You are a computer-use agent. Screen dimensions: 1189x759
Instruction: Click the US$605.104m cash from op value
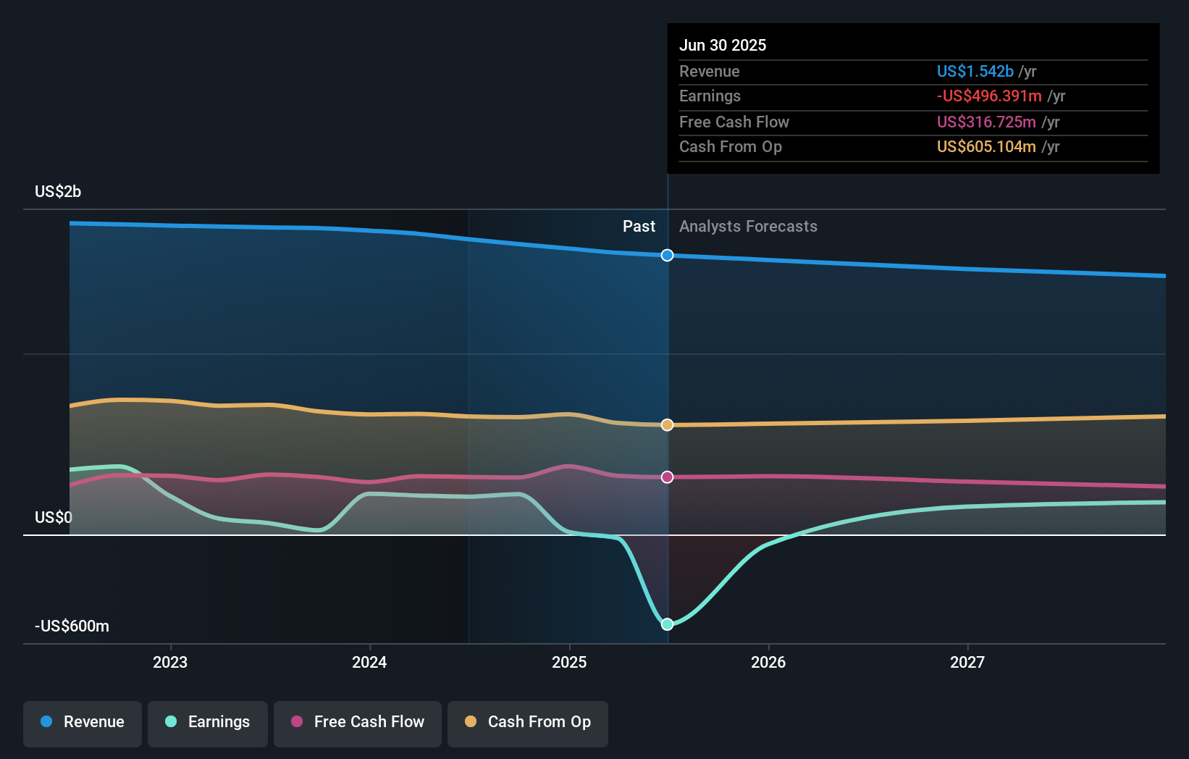point(986,146)
